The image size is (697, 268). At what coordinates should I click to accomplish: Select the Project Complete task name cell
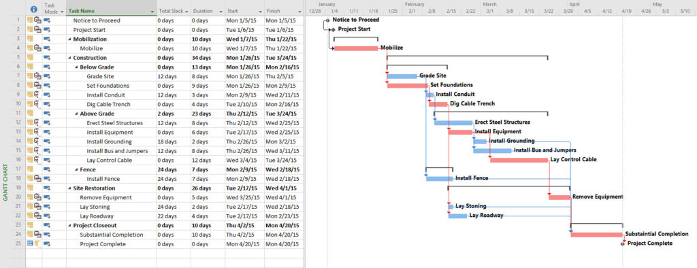coord(112,244)
